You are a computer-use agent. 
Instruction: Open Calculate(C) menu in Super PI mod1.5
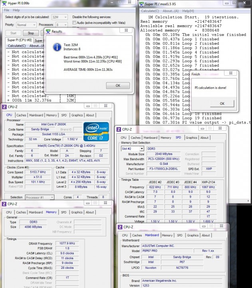click(150, 11)
